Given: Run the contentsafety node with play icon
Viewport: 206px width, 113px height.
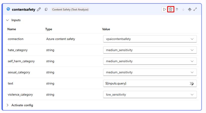Looking at the screenshot, I should [164, 9].
